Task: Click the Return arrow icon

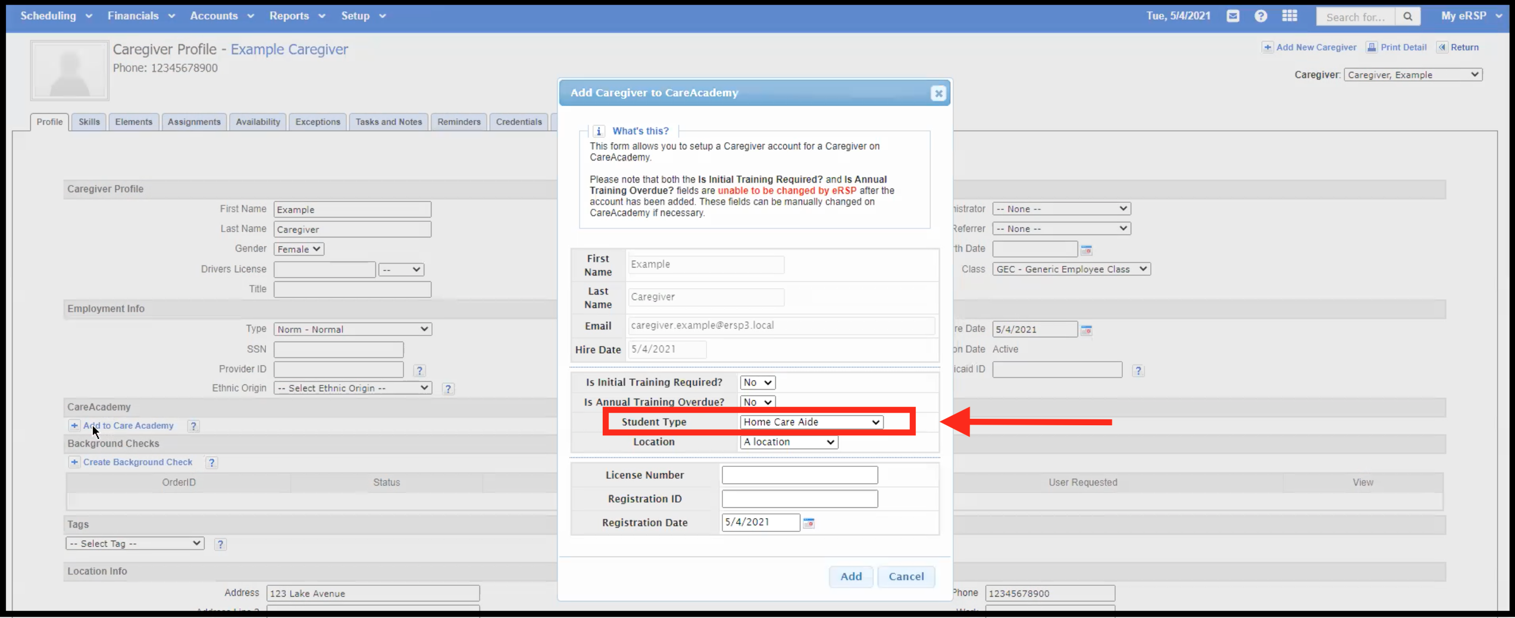Action: [x=1442, y=48]
